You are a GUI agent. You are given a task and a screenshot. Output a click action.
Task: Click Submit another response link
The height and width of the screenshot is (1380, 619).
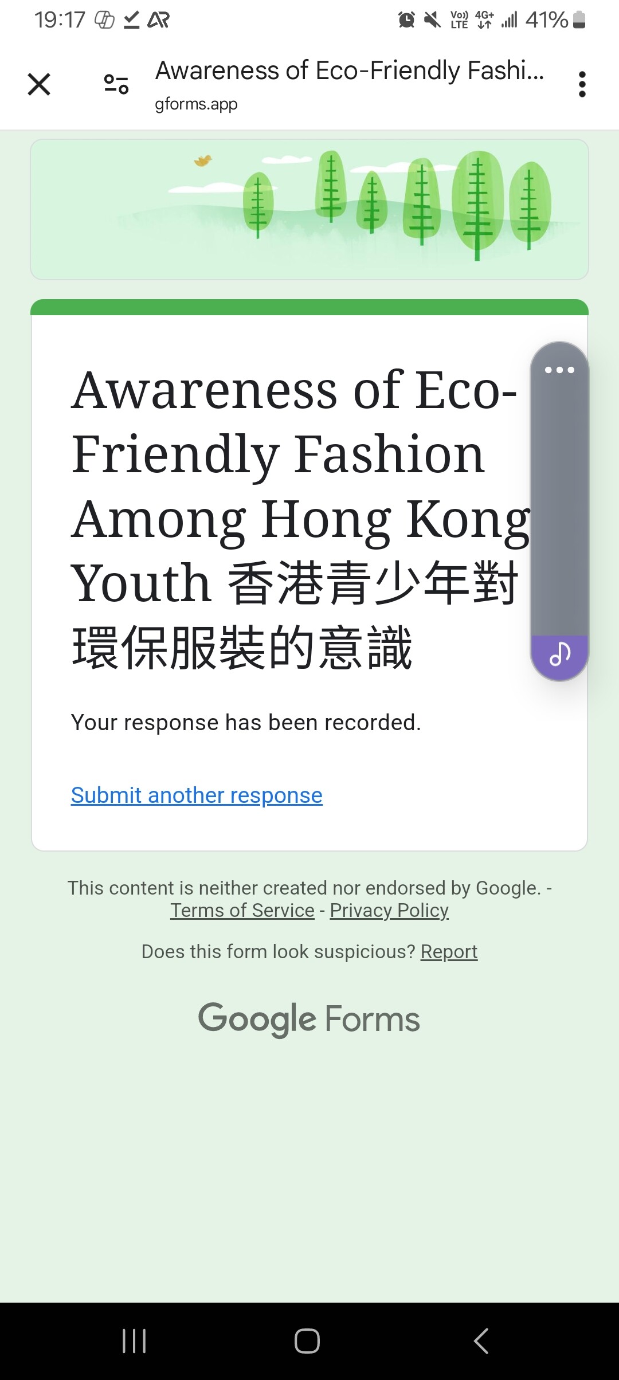coord(197,795)
